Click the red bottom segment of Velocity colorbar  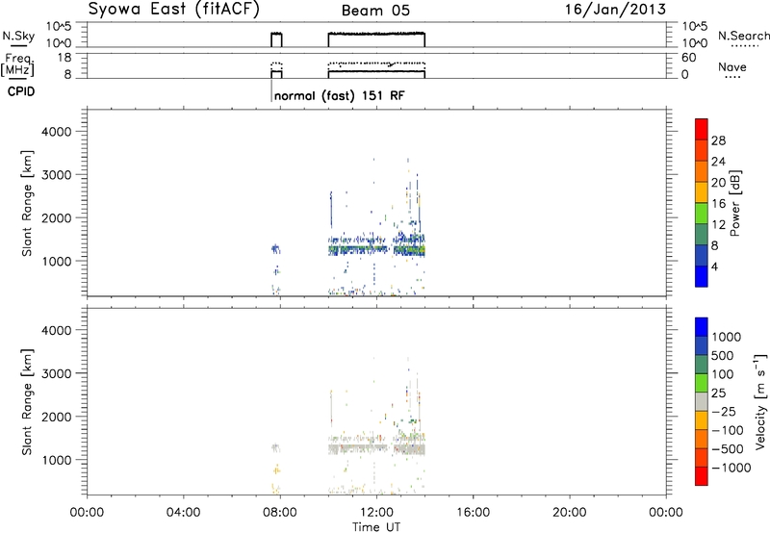point(702,476)
